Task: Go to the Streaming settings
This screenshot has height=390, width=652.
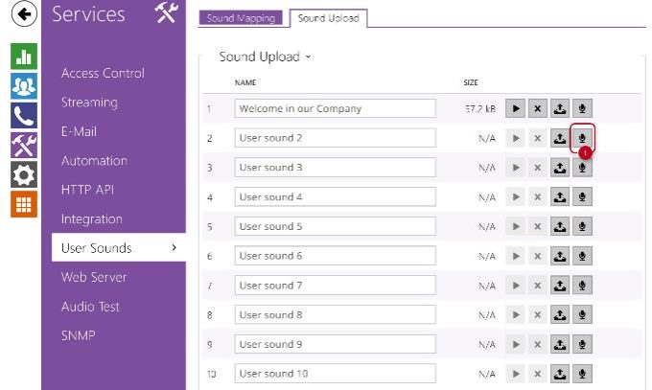Action: [x=89, y=103]
